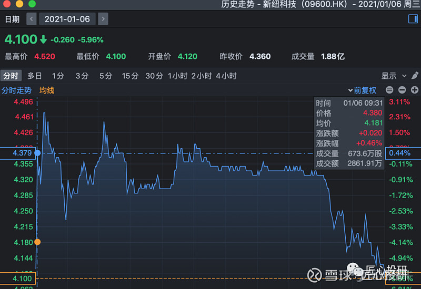Screen dimensions: 421x289
Task: Click the current price 4.100
Action: (21, 39)
